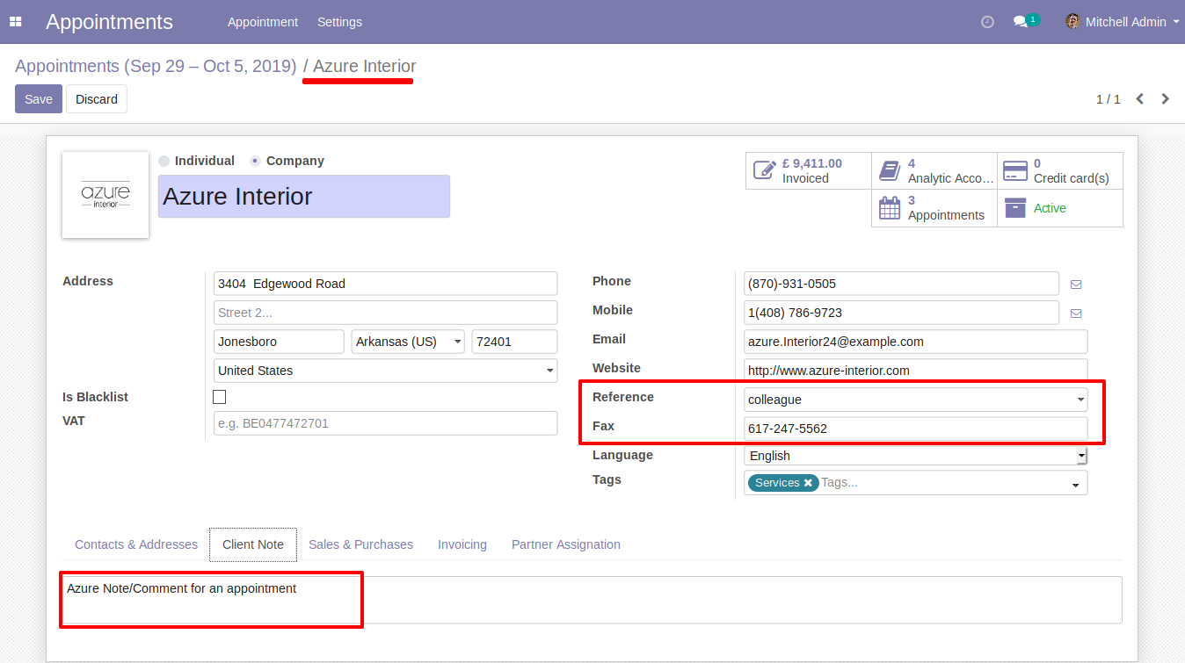Click the SMS icon beside Phone
Image resolution: width=1185 pixels, height=663 pixels.
[x=1076, y=285]
